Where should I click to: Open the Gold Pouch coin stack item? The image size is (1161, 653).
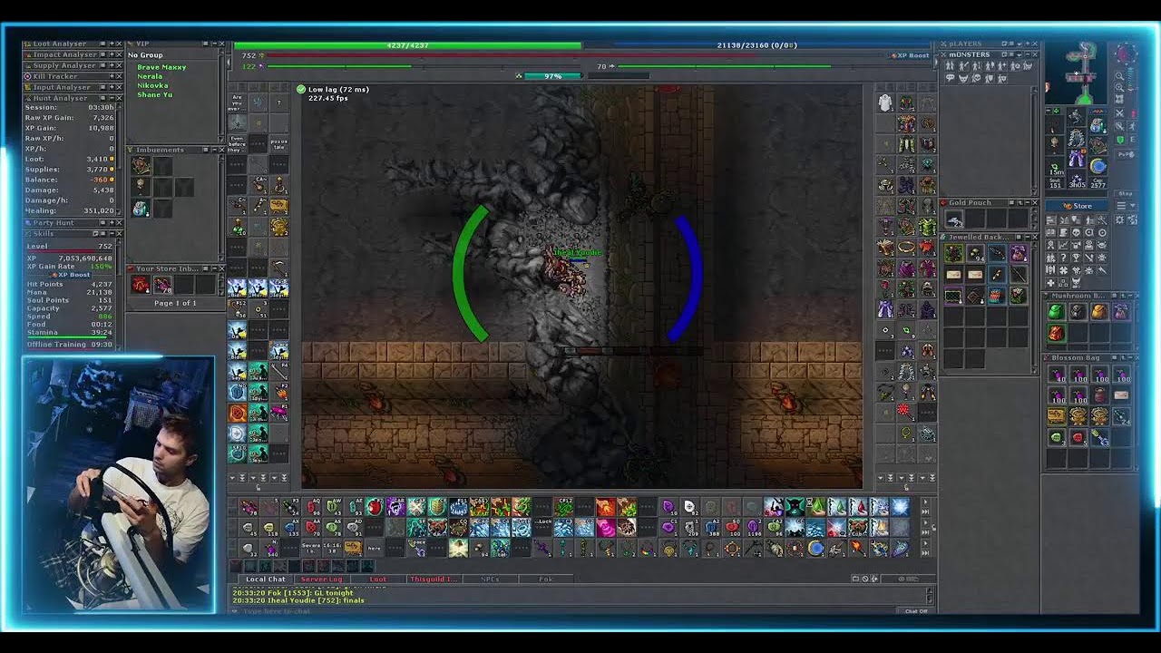[x=954, y=219]
